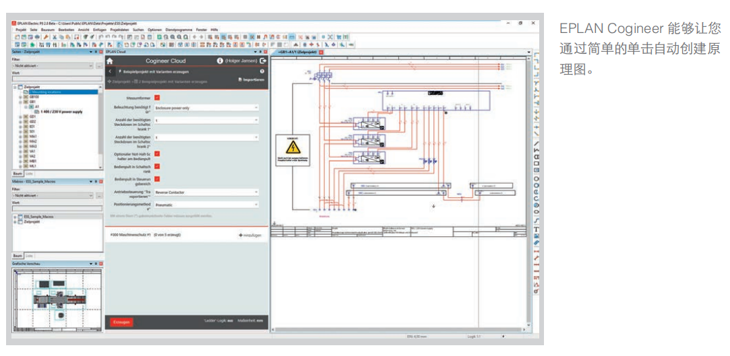Close the schematic tab with red X

click(x=322, y=52)
